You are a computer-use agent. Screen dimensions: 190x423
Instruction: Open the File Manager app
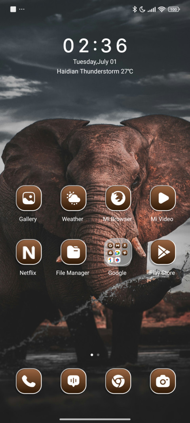coord(73,252)
